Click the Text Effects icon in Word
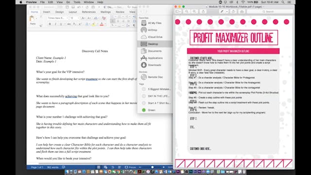Image resolution: width=311 pixels, height=175 pixels. (x=86, y=24)
